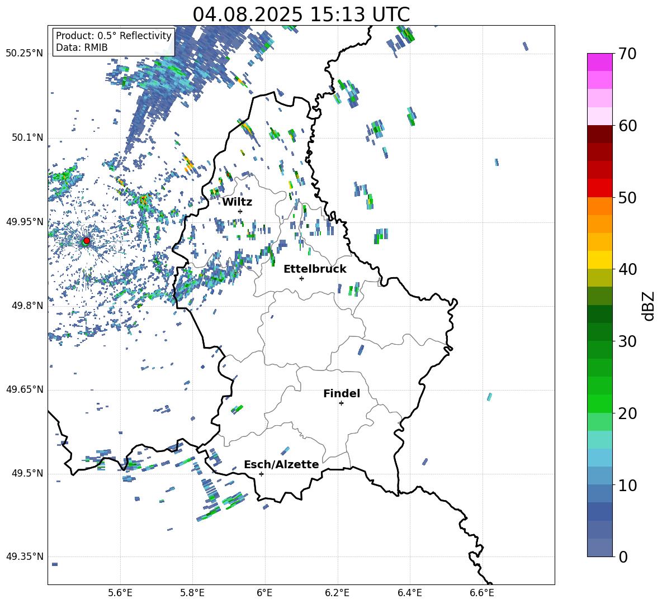Screen dimensions: 662x604
Task: Click the 6°E longitude label
Action: click(x=264, y=593)
